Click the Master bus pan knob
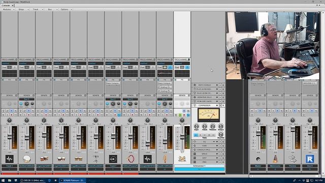This screenshot has height=183, width=325. [x=258, y=120]
